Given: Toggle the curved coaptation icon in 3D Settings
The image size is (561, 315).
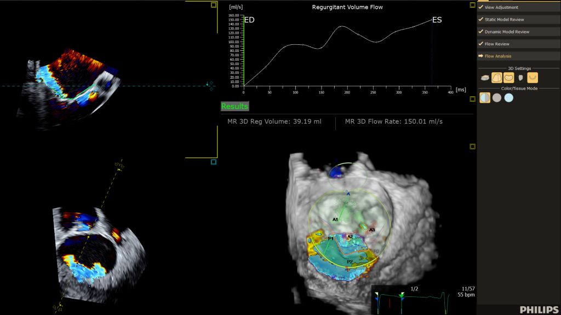Looking at the screenshot, I should click(x=533, y=78).
